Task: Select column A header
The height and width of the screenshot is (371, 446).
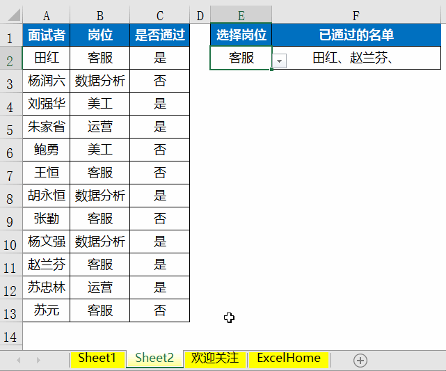Action: [47, 15]
